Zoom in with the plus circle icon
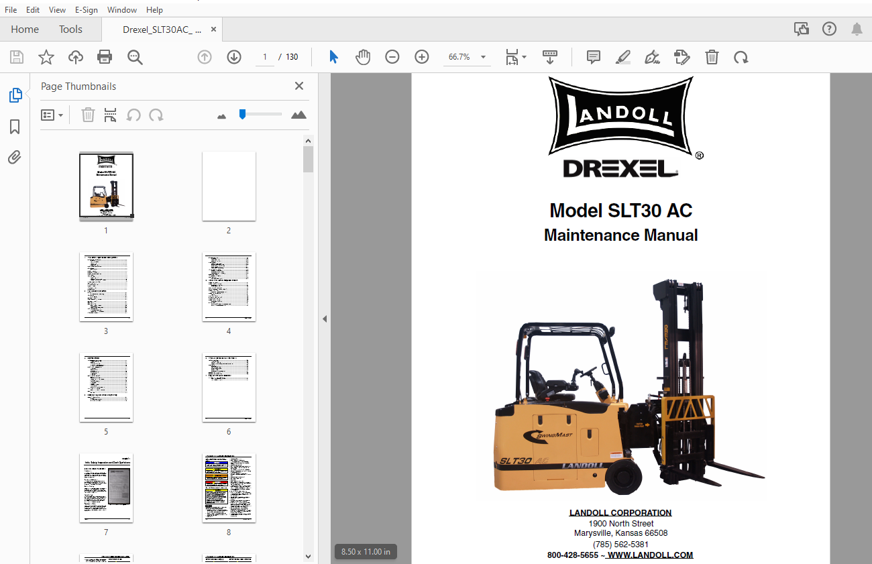 point(422,57)
